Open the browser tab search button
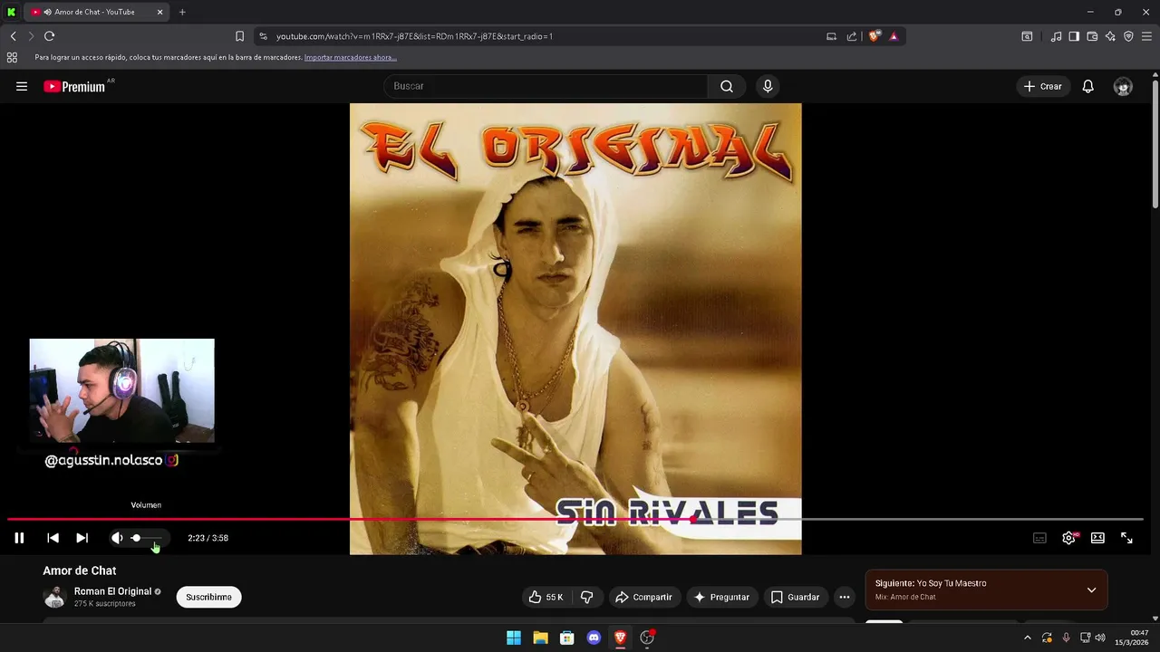 point(1027,36)
